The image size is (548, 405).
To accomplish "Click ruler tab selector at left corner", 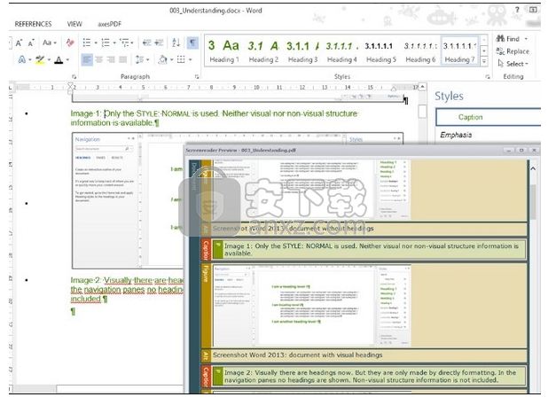I will [x=10, y=87].
